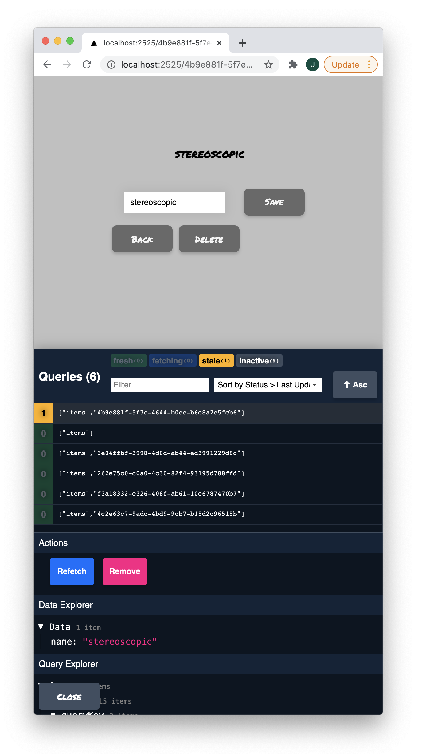
Task: Click the STEREOSCOPIC page title
Action: pos(210,154)
